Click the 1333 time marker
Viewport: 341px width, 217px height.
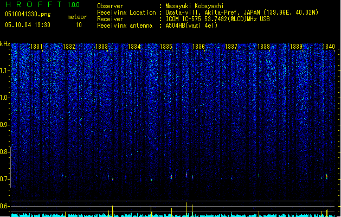tap(101, 47)
